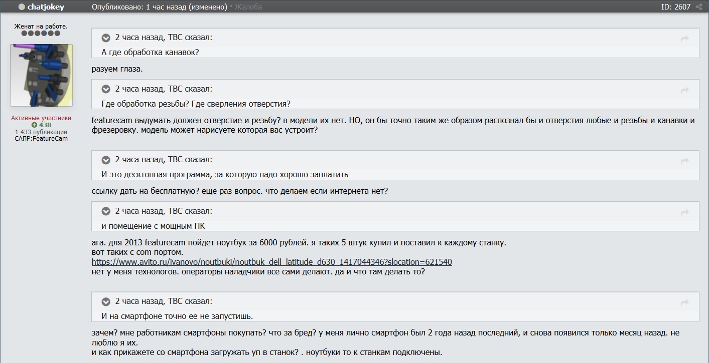Click the reply line "ссылку дать на бесплатную?"
The image size is (709, 363).
tap(240, 191)
